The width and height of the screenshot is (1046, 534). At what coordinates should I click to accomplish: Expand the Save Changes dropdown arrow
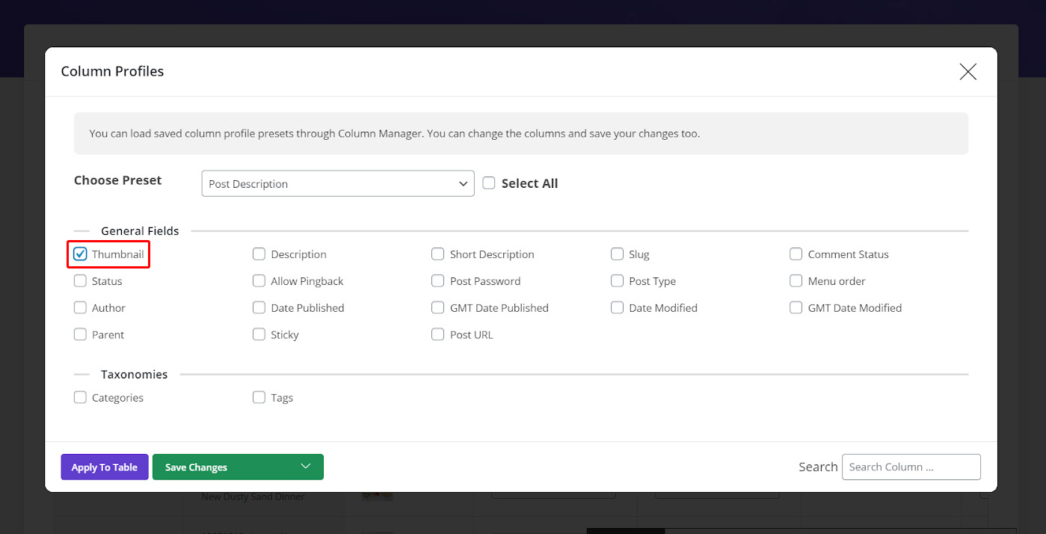point(305,467)
